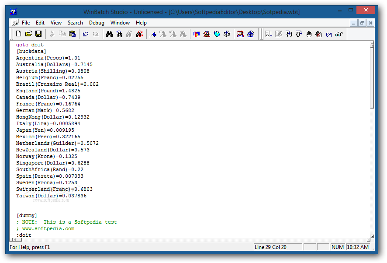Click the blue 64 debug toolbar icon
The width and height of the screenshot is (387, 263).
(x=329, y=35)
